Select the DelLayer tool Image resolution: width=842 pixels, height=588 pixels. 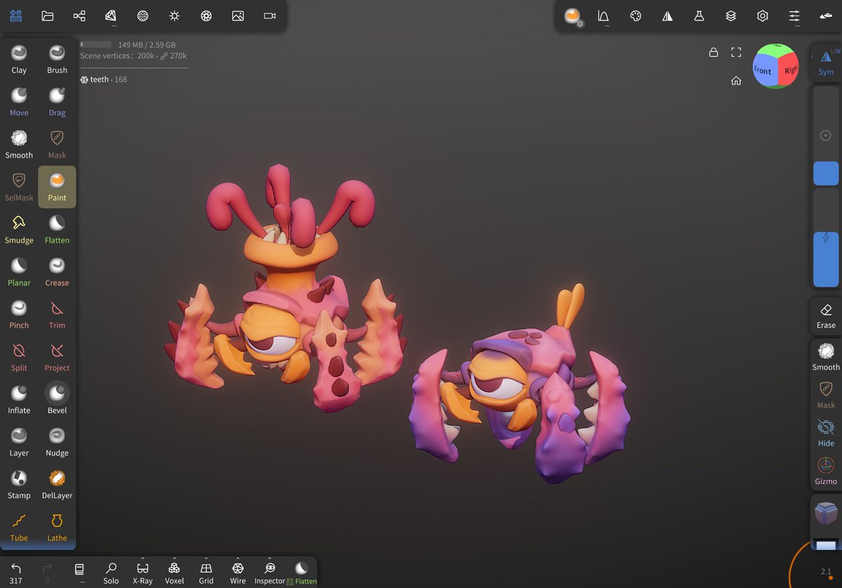57,484
